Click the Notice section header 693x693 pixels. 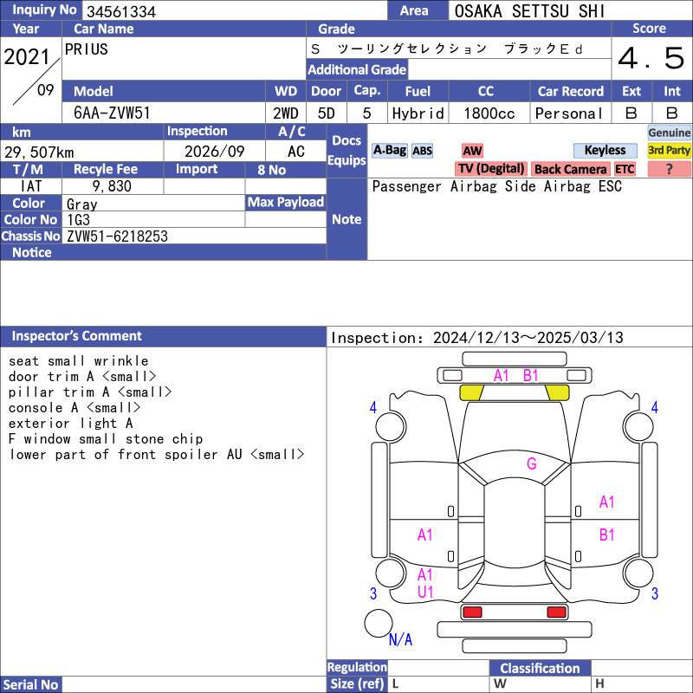32,253
